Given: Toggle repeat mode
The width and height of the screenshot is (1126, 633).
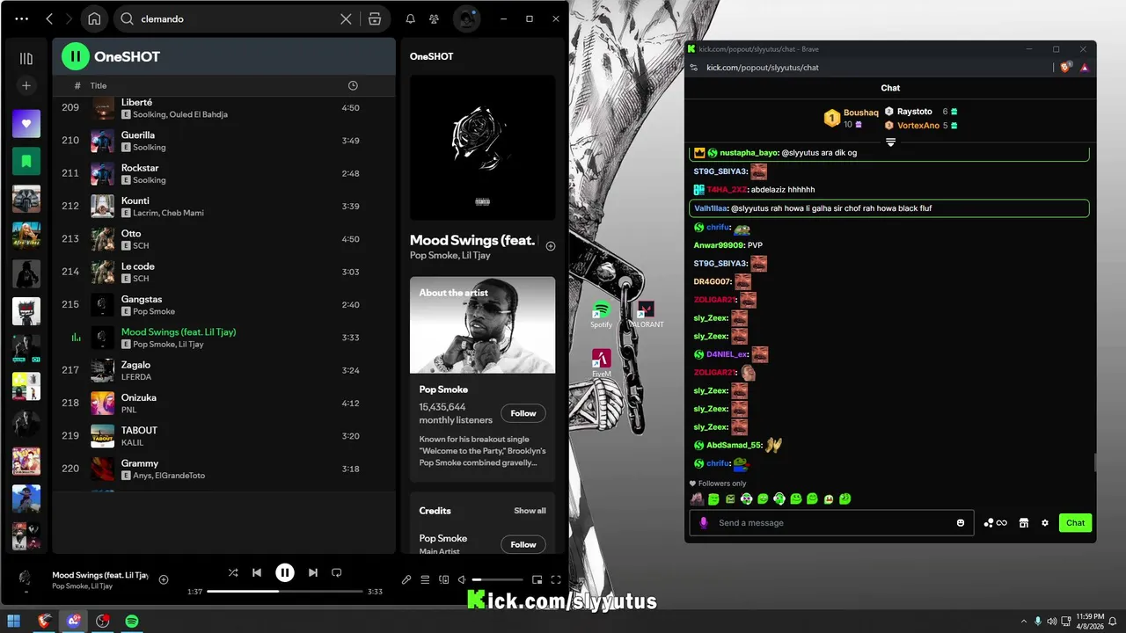Looking at the screenshot, I should (336, 572).
